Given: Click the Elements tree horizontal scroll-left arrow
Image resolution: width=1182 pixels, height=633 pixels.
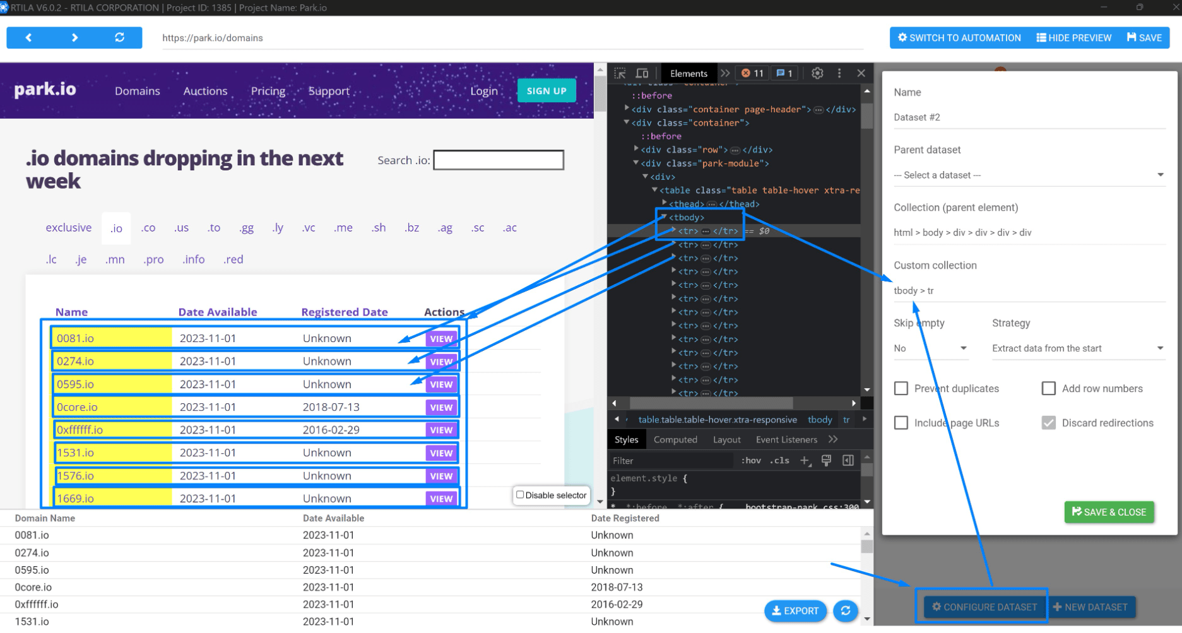Looking at the screenshot, I should [615, 403].
